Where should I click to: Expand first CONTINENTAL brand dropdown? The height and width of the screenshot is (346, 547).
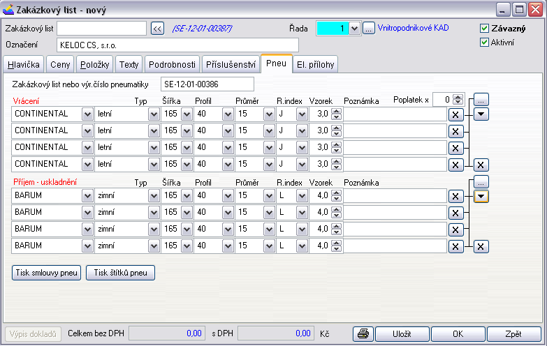87,114
